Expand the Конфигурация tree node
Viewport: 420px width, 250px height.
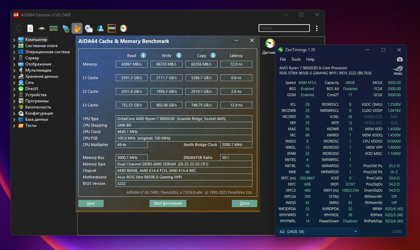coord(14,113)
